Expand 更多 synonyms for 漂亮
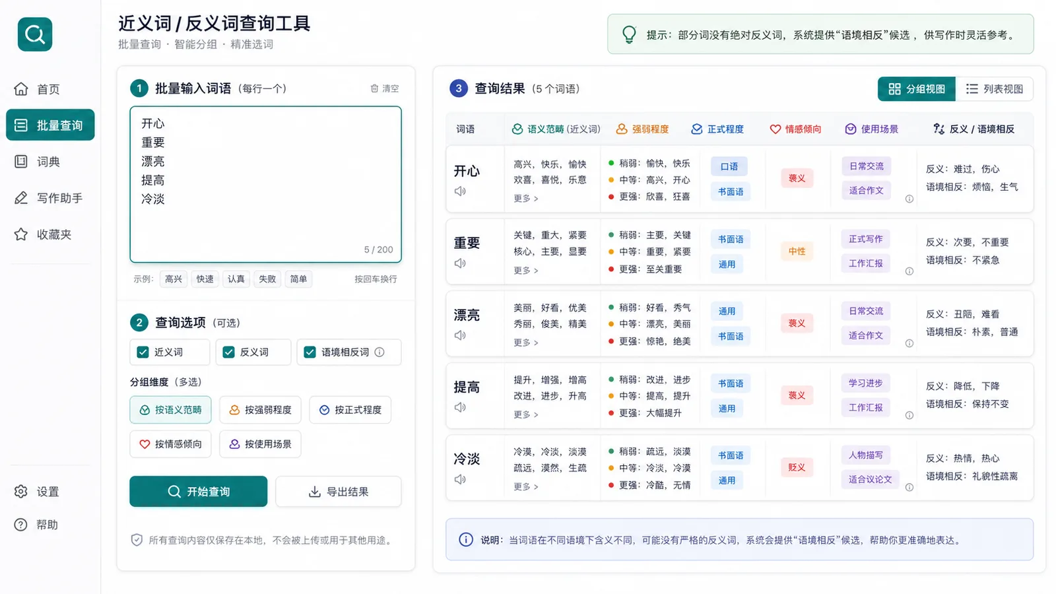This screenshot has height=594, width=1056. tap(526, 343)
